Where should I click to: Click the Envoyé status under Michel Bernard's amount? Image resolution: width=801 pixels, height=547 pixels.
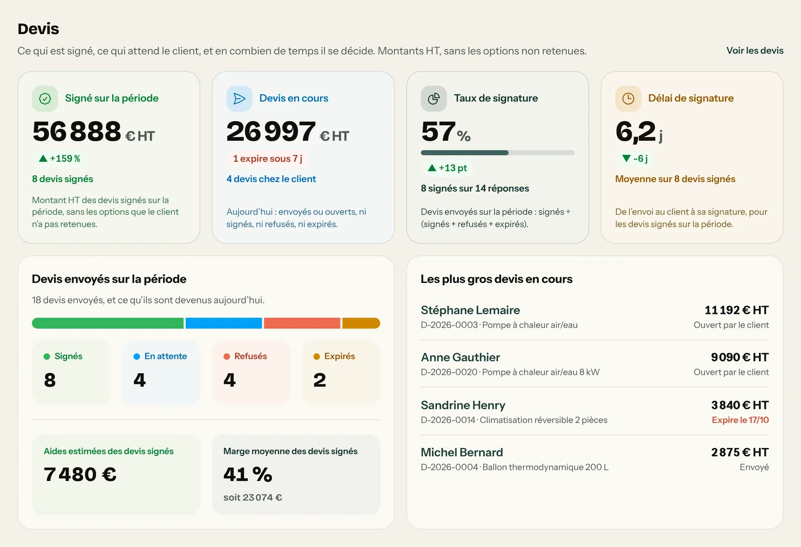[x=754, y=467]
